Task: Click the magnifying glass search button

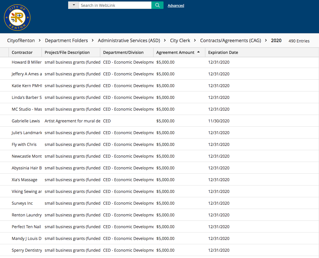Action: [x=157, y=5]
